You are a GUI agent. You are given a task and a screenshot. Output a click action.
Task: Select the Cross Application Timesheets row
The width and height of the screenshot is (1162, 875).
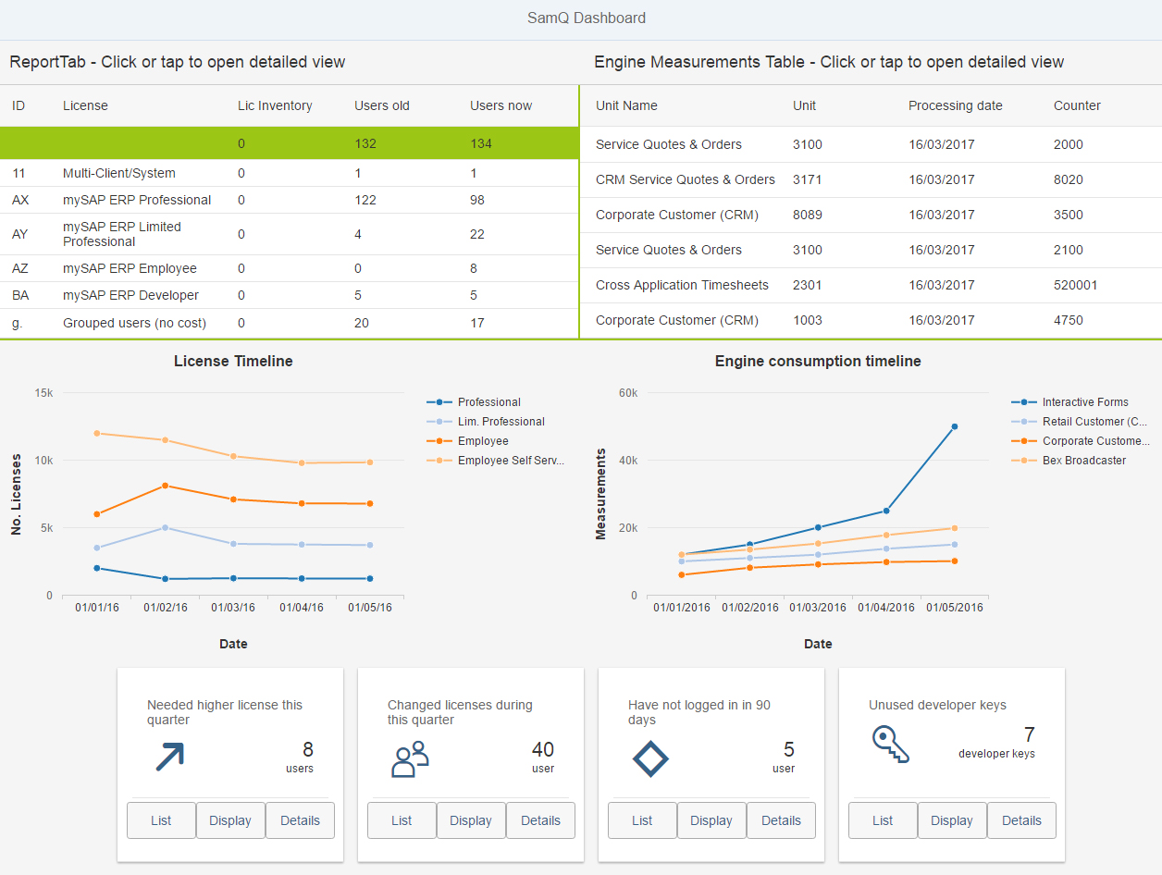point(871,285)
